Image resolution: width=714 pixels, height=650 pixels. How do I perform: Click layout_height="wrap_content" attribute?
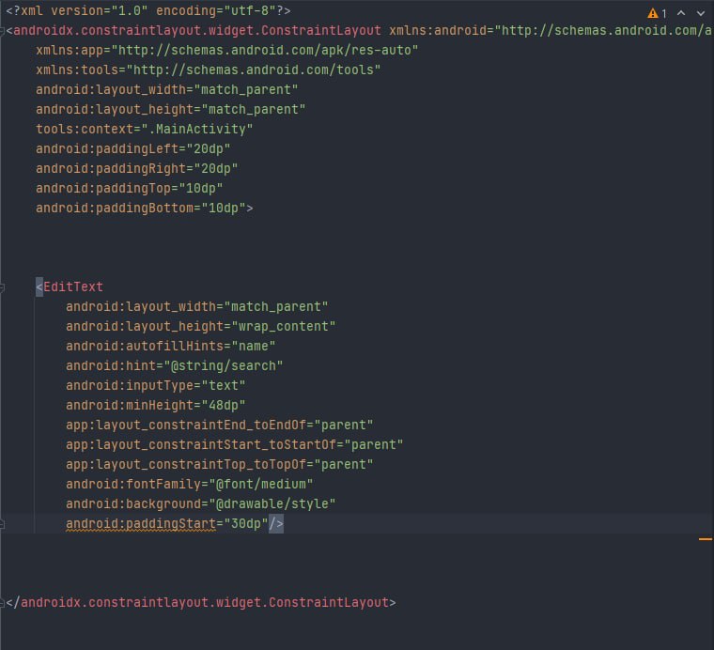200,326
